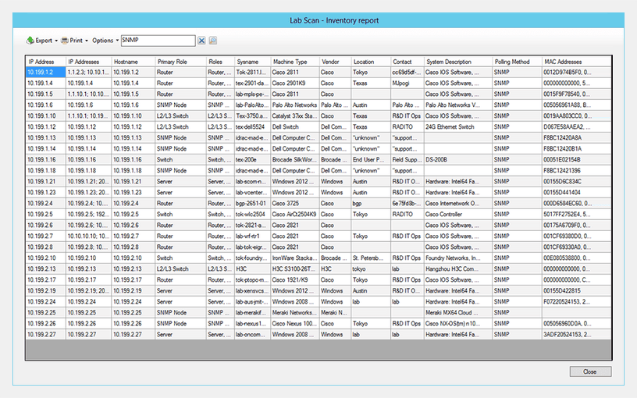This screenshot has width=637, height=398.
Task: Sort by the IP Address column header
Action: pos(46,62)
